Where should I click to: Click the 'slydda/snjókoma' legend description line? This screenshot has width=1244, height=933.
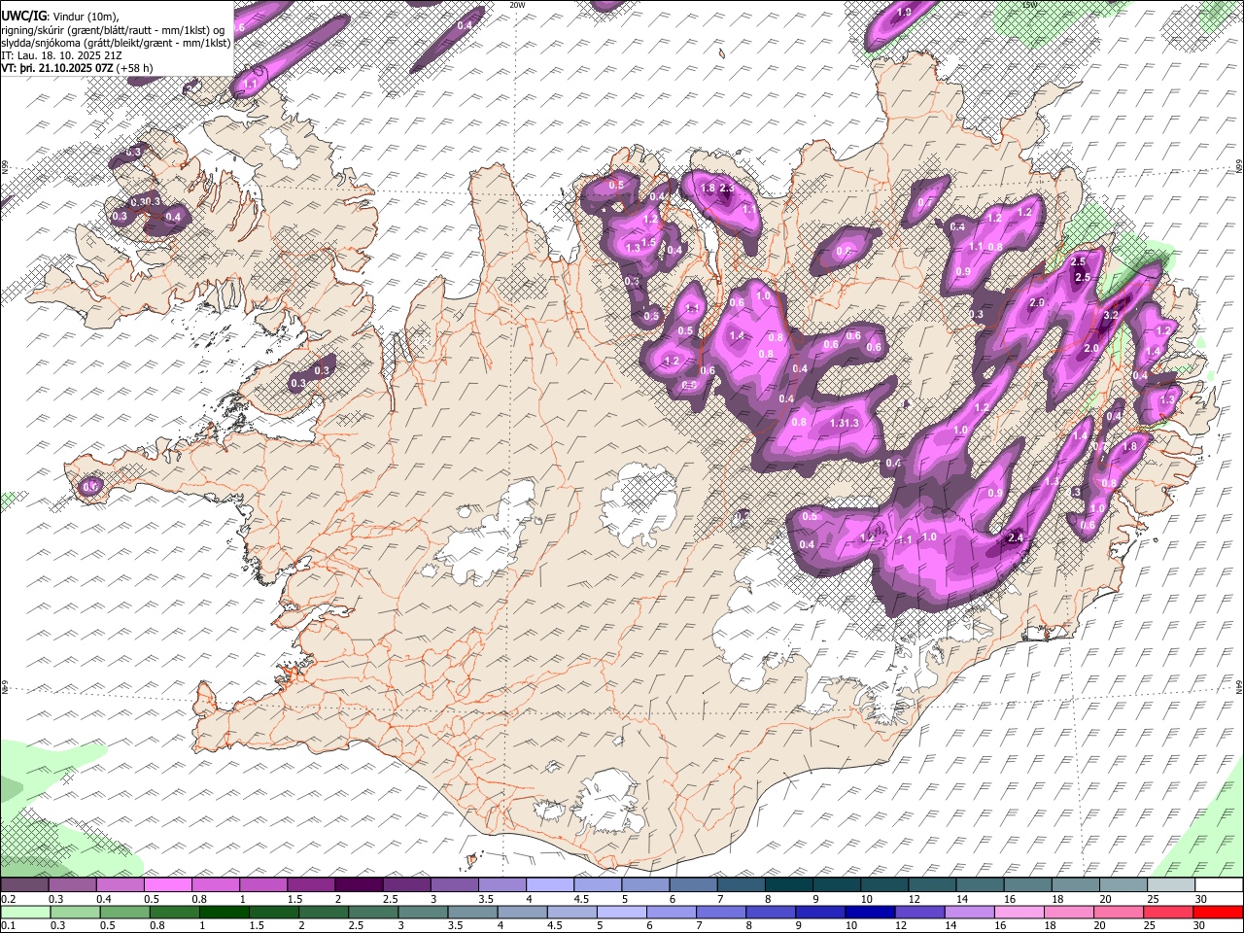(x=116, y=43)
